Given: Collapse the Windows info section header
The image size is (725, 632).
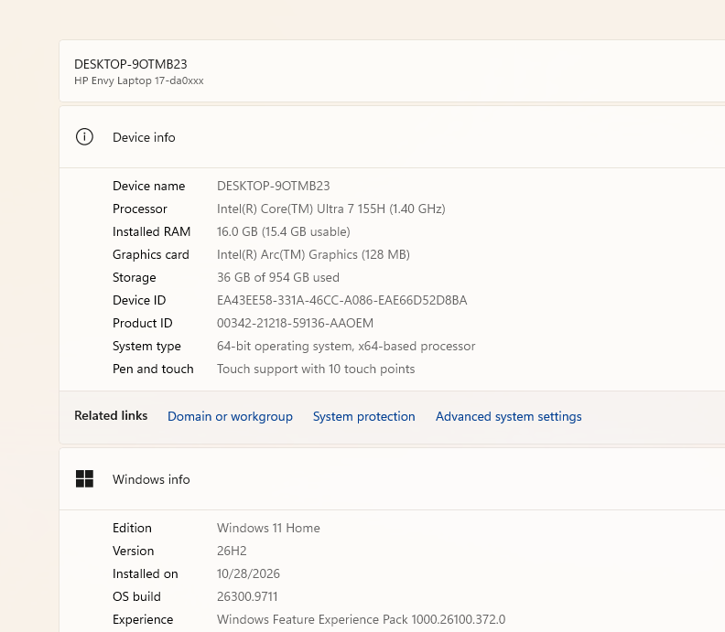Looking at the screenshot, I should (392, 479).
